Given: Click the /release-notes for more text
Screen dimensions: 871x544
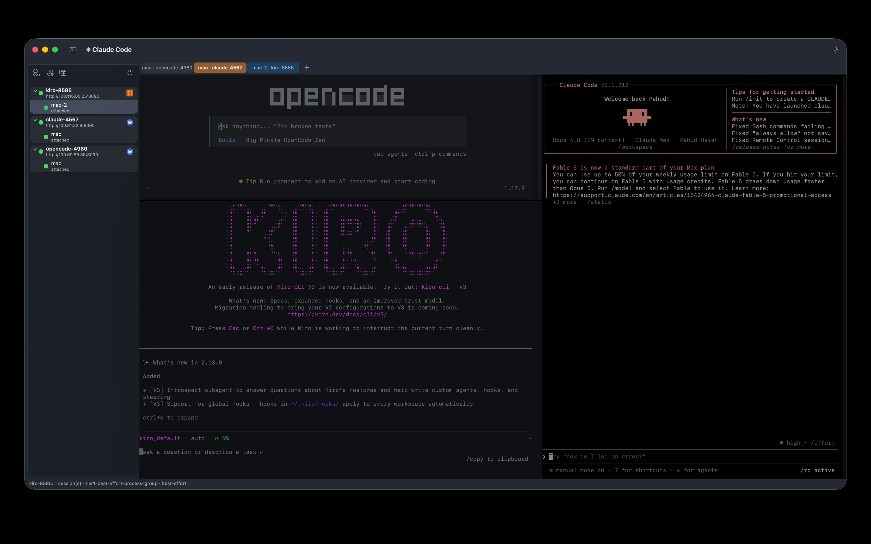Looking at the screenshot, I should [x=771, y=147].
